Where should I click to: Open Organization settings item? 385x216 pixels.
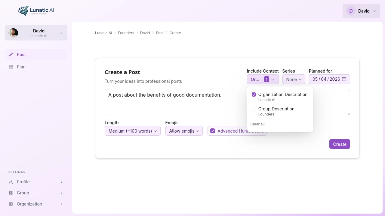[x=36, y=204]
